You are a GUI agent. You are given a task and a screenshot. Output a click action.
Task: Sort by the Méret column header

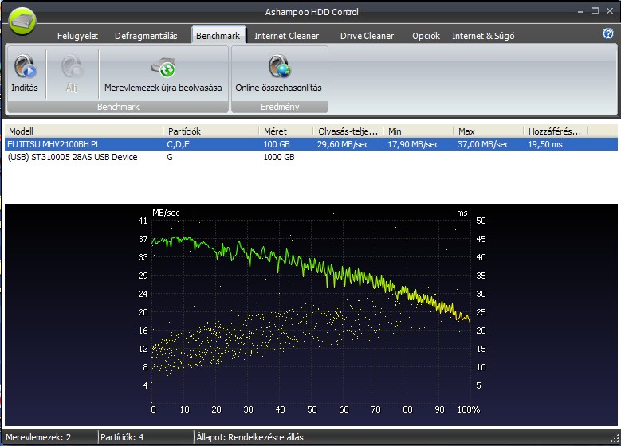click(x=286, y=131)
